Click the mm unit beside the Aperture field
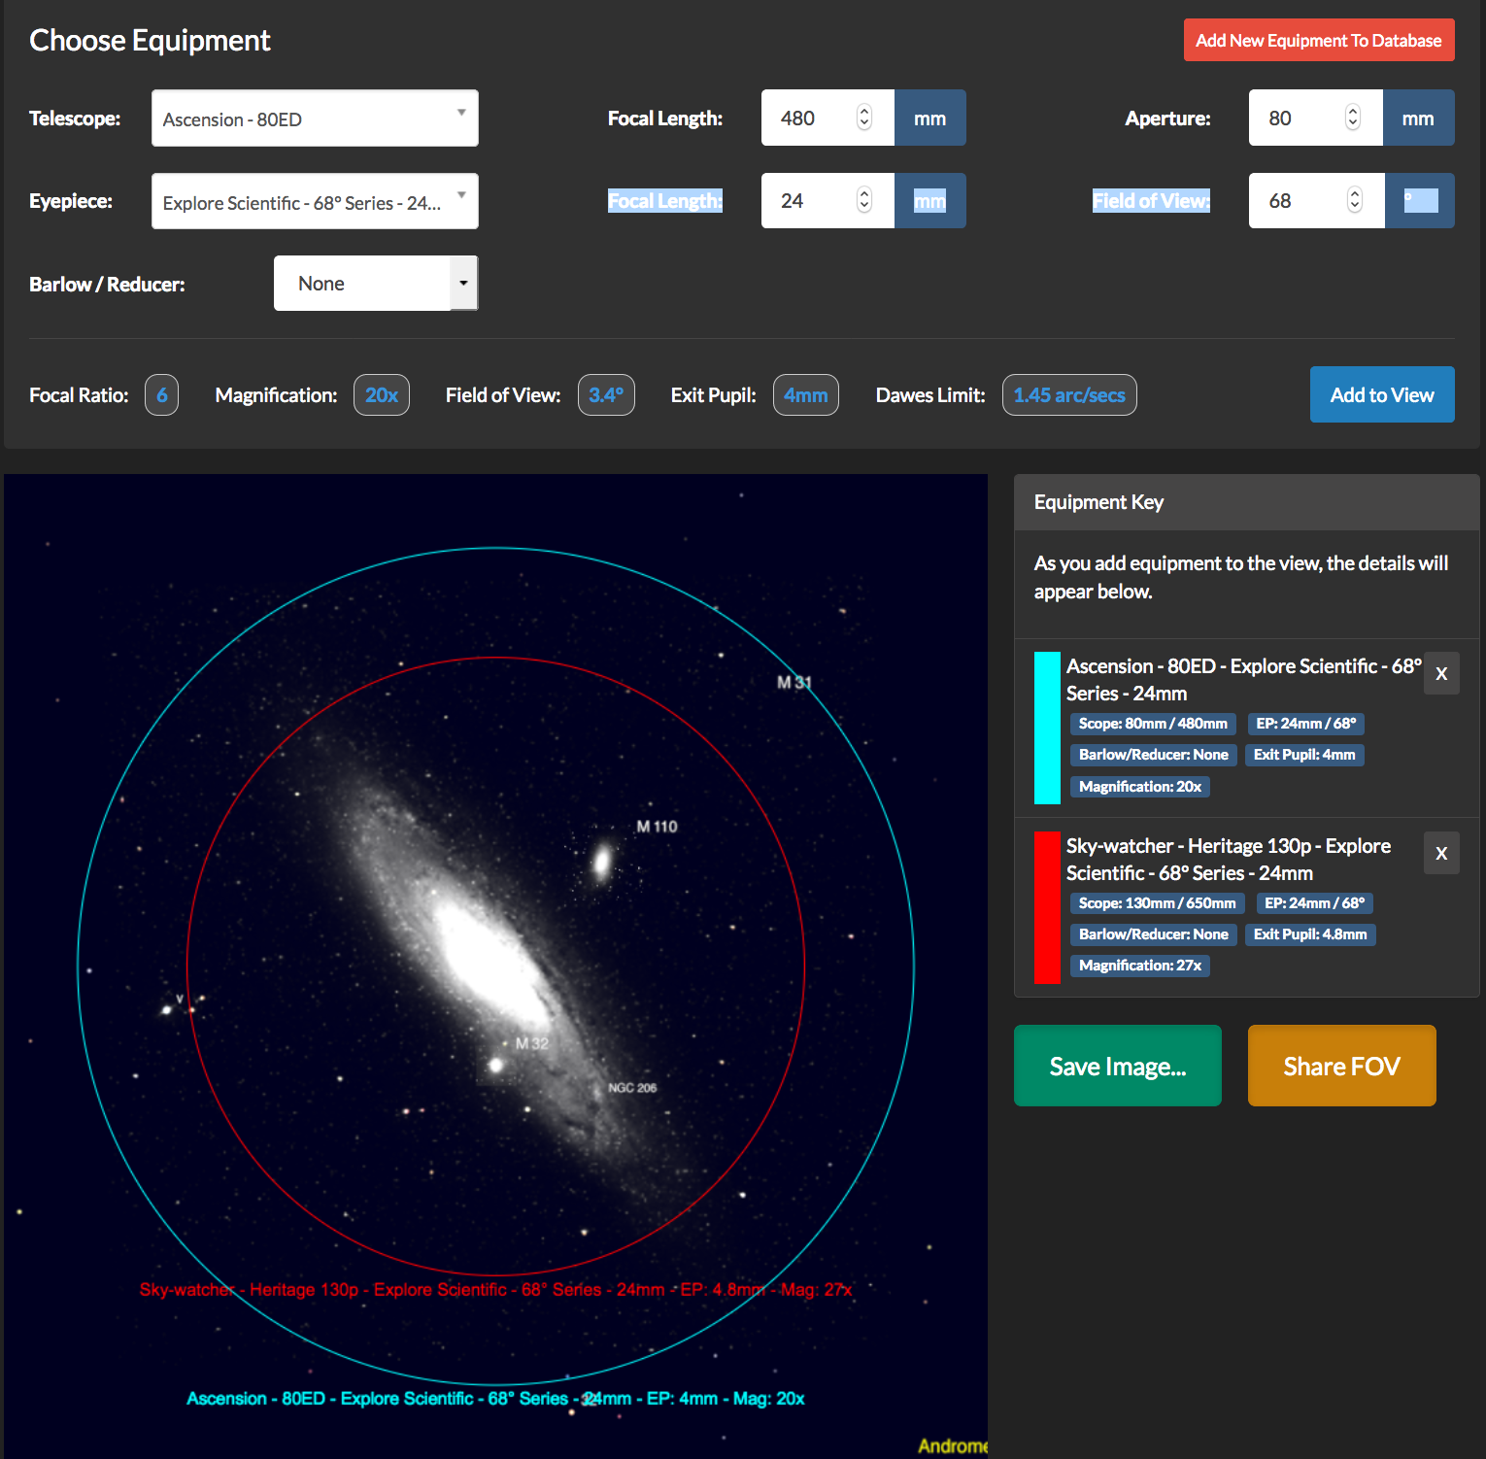The width and height of the screenshot is (1486, 1459). click(1418, 118)
